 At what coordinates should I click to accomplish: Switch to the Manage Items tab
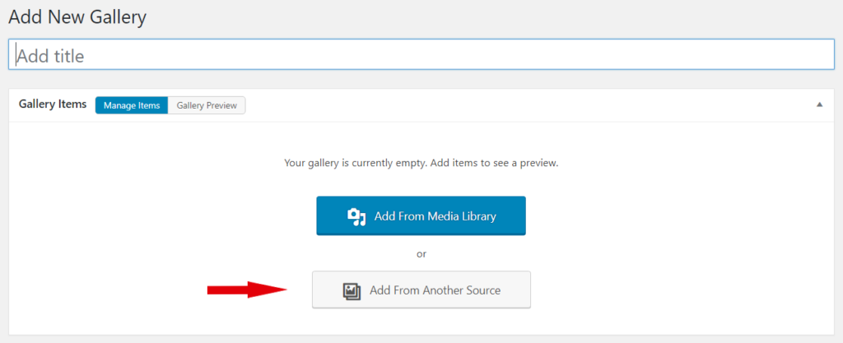[132, 105]
